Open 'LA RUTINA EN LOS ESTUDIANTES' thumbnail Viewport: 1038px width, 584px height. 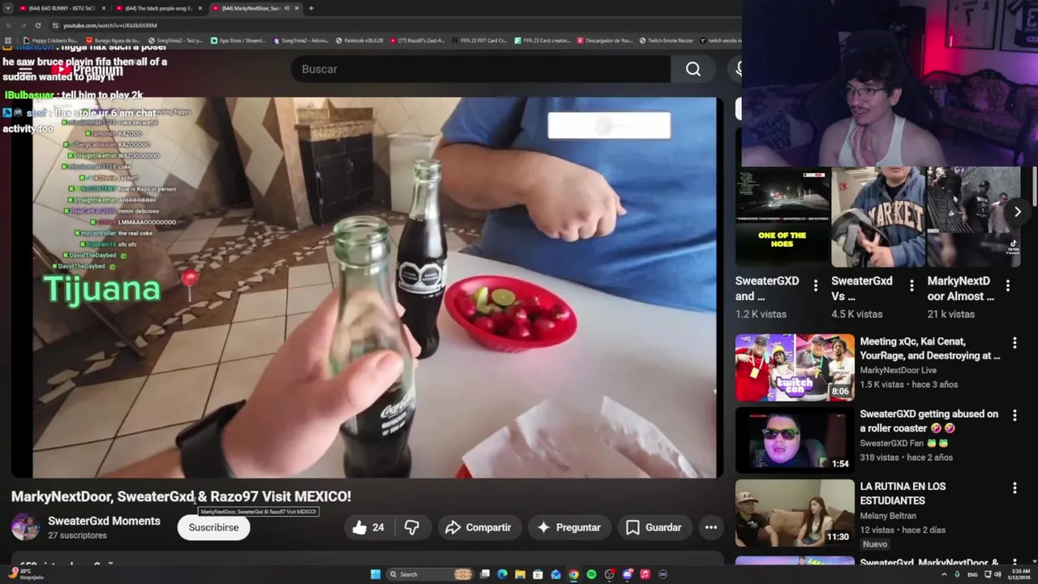(795, 513)
